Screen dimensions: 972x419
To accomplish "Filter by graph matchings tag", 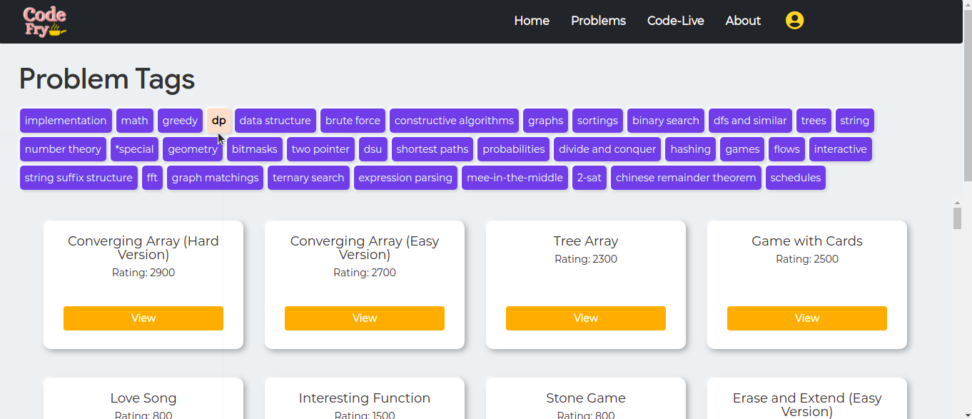I will point(215,178).
